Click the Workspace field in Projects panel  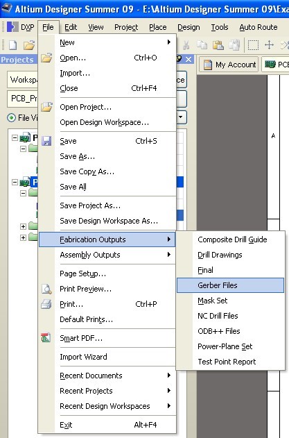pos(22,80)
